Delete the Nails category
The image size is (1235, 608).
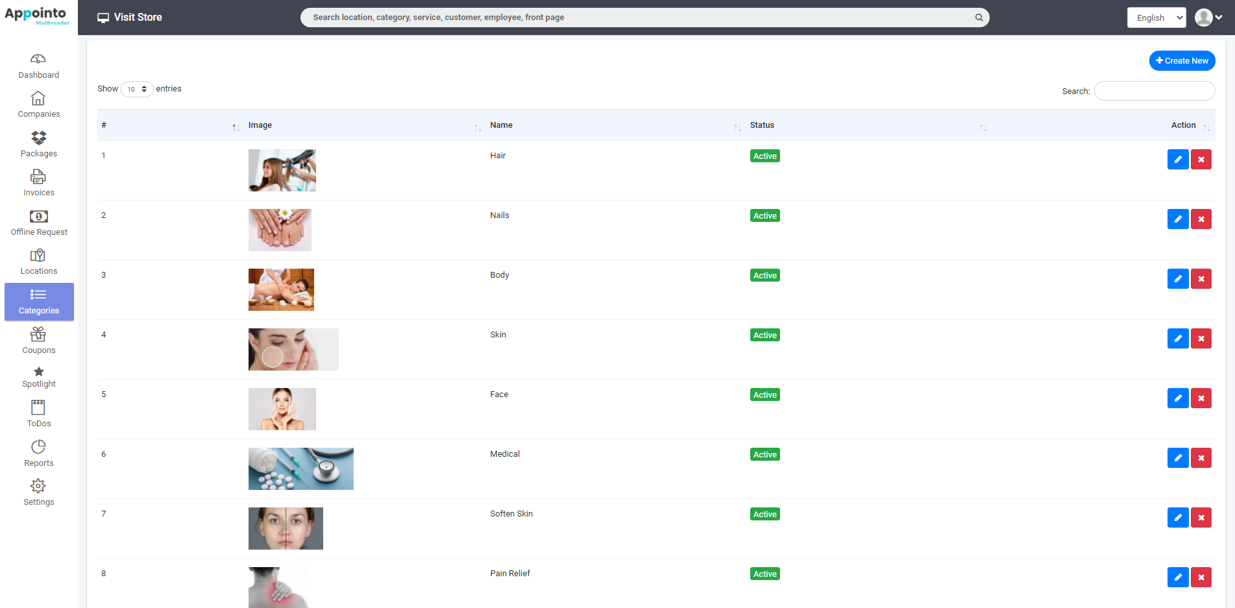(1201, 219)
